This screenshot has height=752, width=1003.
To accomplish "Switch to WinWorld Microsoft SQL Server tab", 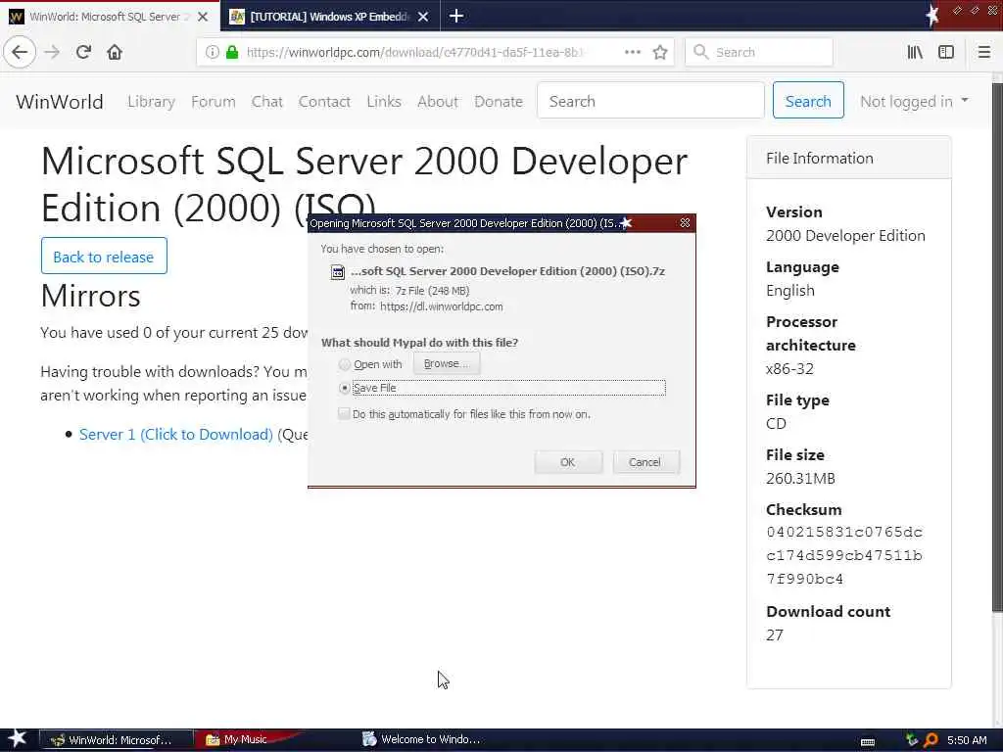I will pos(110,17).
